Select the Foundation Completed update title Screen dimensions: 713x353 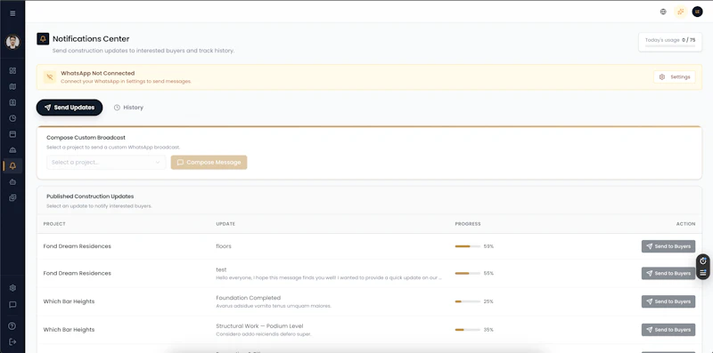[x=249, y=298]
